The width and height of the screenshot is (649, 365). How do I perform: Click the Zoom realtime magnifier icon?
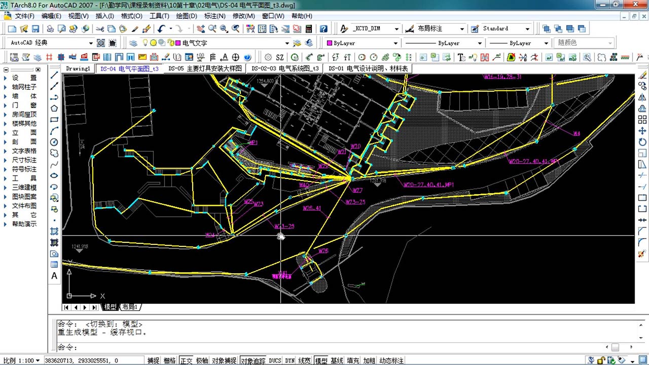pos(212,29)
